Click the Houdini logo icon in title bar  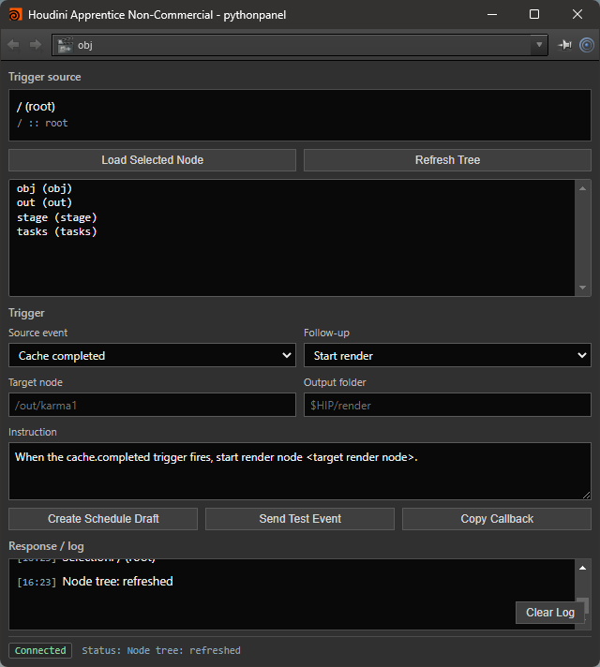(x=15, y=14)
